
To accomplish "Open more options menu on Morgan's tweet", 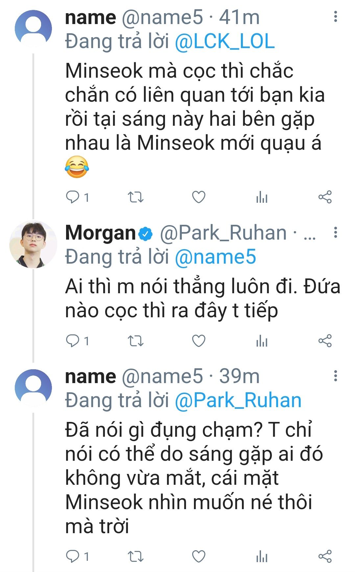I will point(335,232).
